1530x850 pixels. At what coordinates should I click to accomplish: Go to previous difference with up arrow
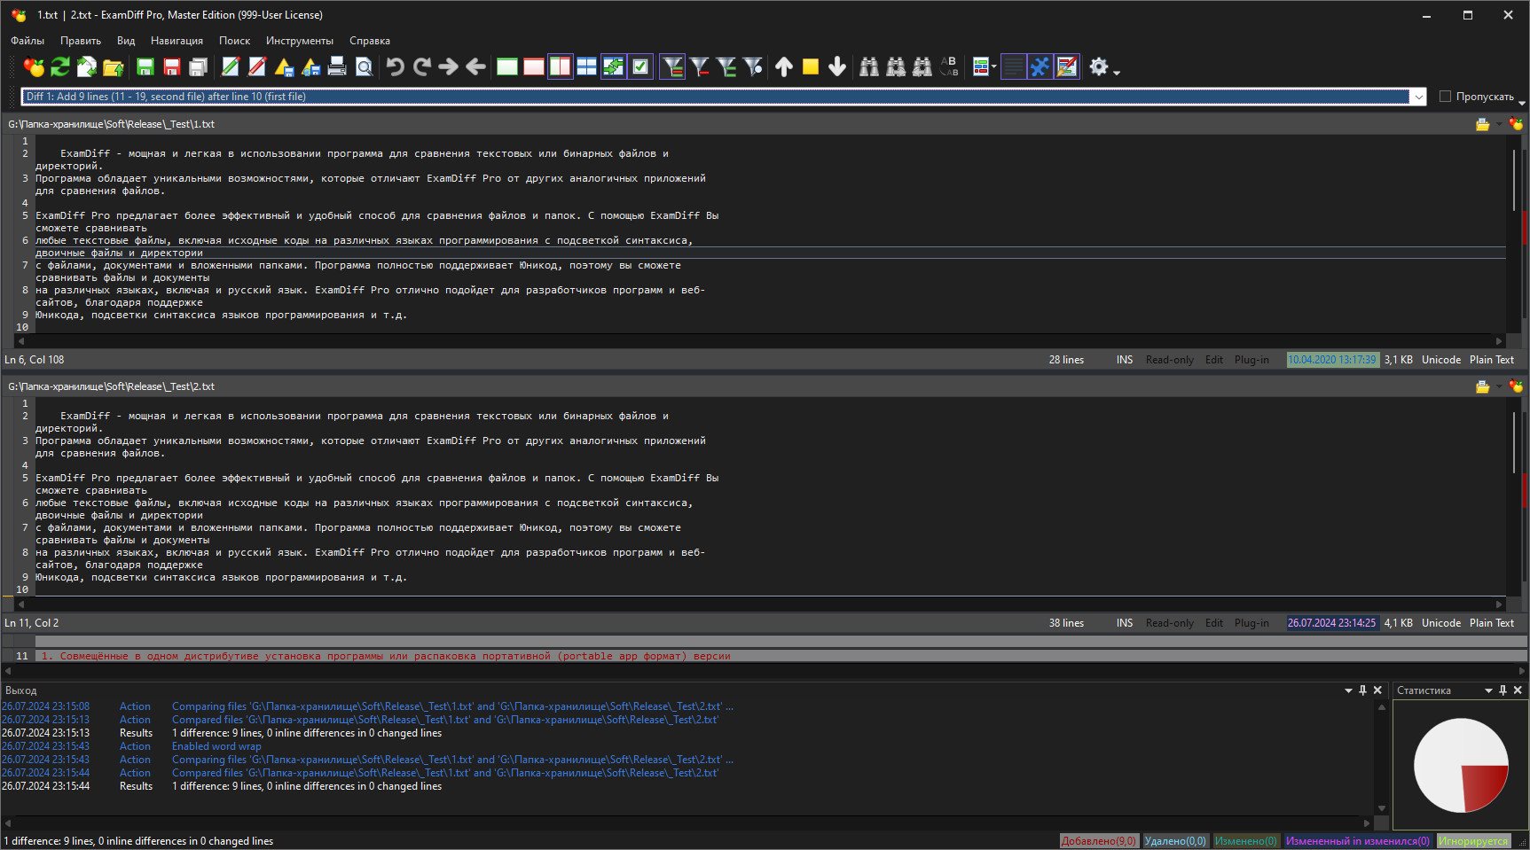pyautogui.click(x=784, y=66)
